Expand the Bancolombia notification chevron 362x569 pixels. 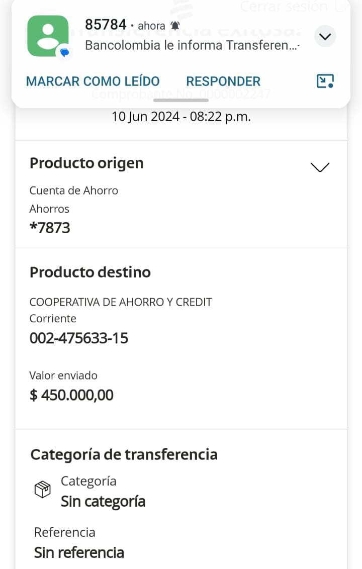tap(325, 36)
